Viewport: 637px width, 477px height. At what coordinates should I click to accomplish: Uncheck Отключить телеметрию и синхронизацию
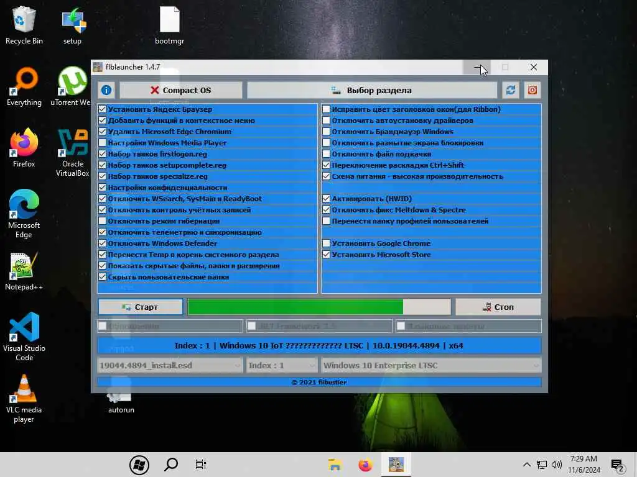(x=103, y=232)
